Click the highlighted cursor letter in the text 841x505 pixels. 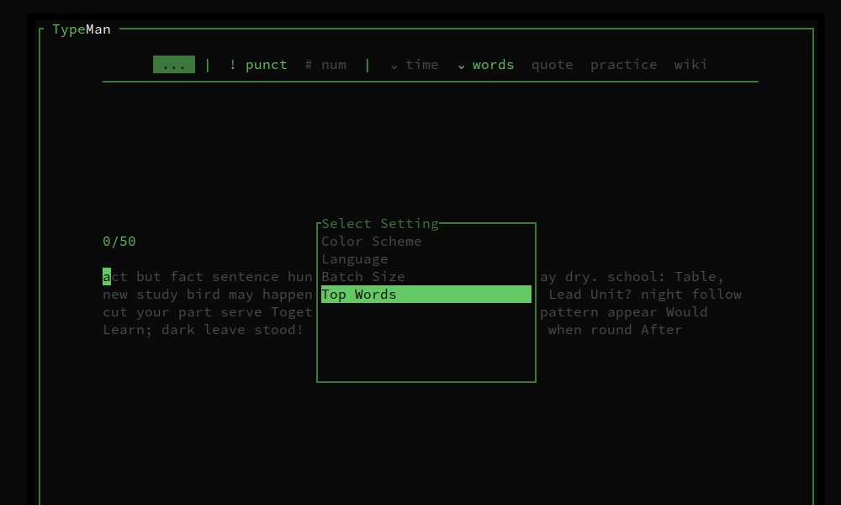pyautogui.click(x=105, y=276)
